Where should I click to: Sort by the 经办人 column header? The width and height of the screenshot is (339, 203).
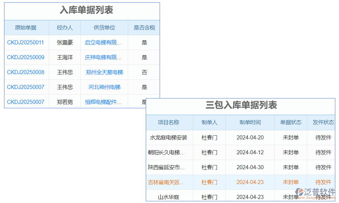coord(65,27)
